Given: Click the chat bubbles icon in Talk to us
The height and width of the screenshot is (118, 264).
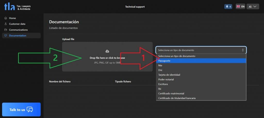Looking at the screenshot, I should click(x=30, y=110).
